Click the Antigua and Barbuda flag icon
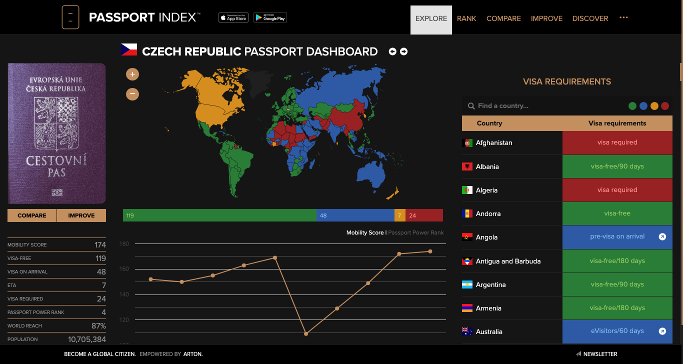The image size is (683, 364). point(467,261)
